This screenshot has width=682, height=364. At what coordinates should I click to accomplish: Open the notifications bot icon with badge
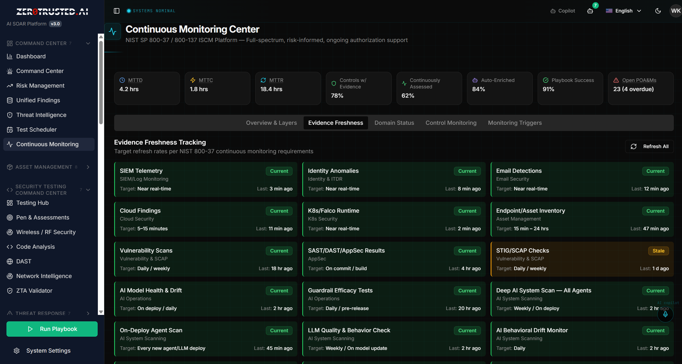tap(590, 11)
